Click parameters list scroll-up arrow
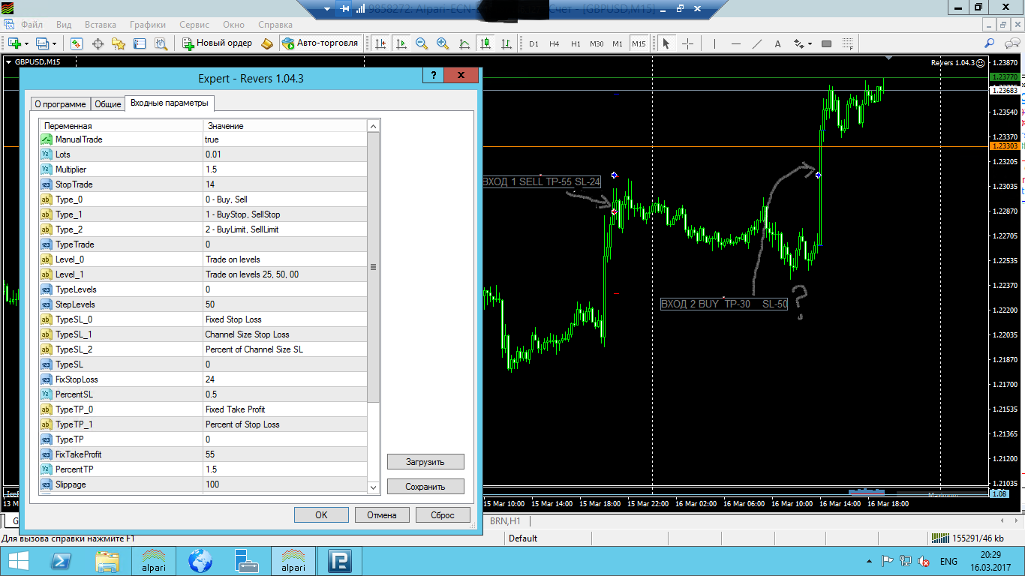The height and width of the screenshot is (576, 1025). [x=374, y=126]
